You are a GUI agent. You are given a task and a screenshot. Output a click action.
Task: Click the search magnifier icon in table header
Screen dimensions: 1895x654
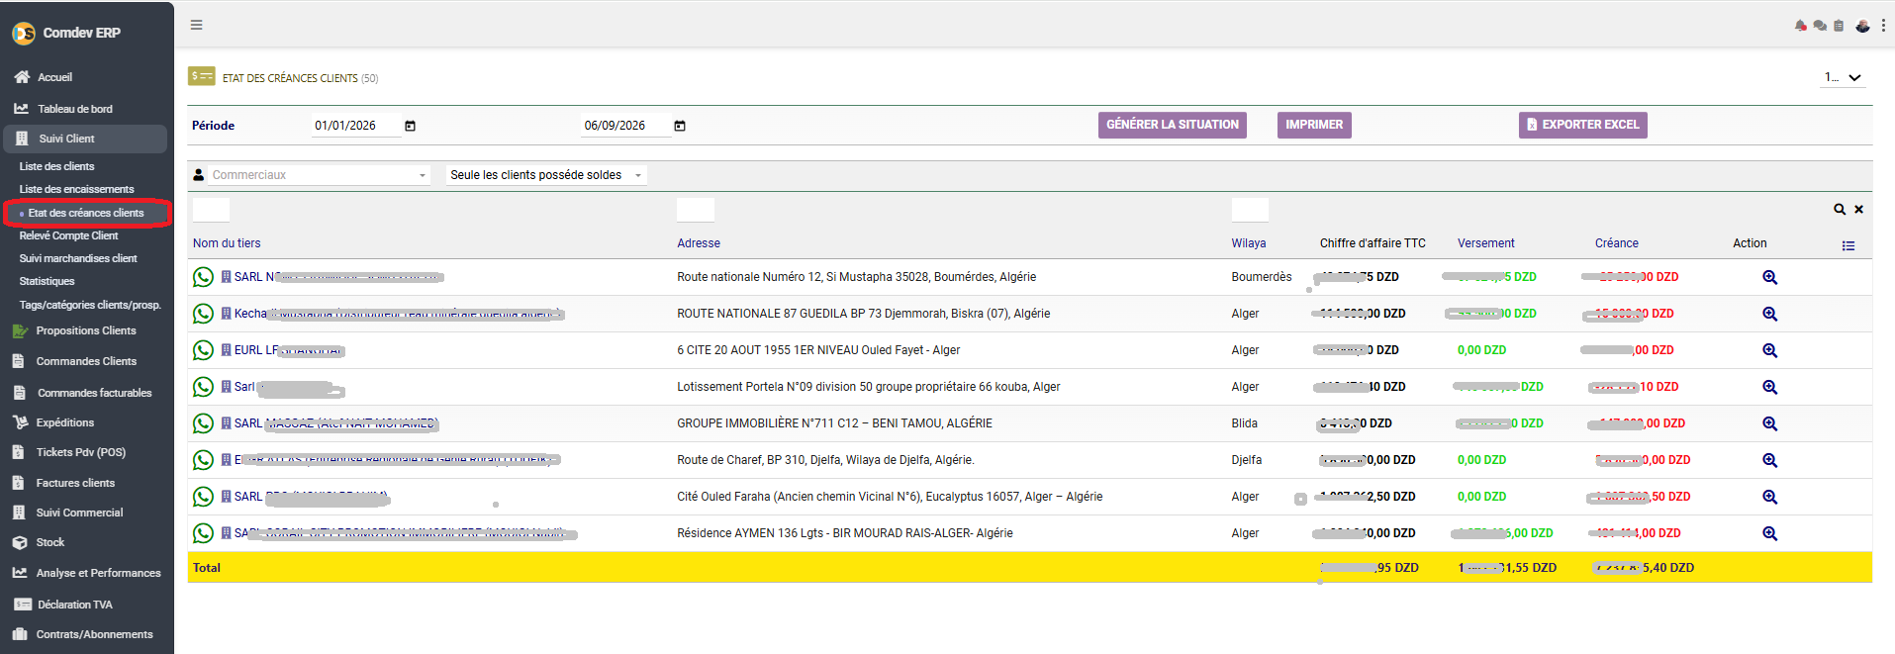tap(1840, 209)
